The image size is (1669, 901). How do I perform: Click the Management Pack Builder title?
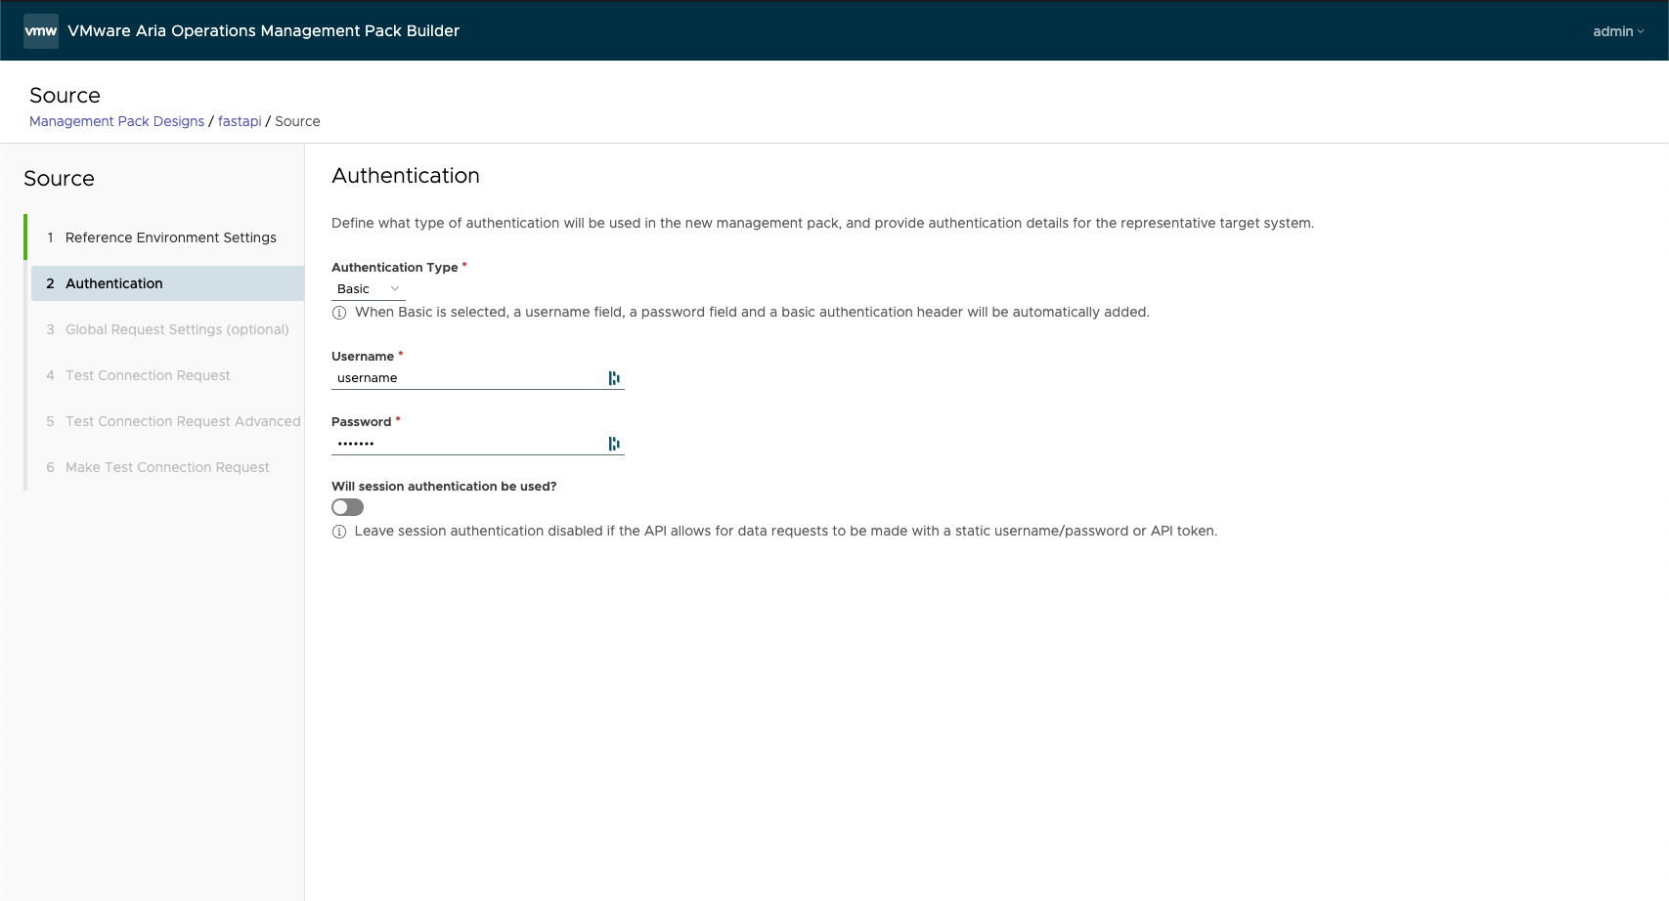(263, 31)
